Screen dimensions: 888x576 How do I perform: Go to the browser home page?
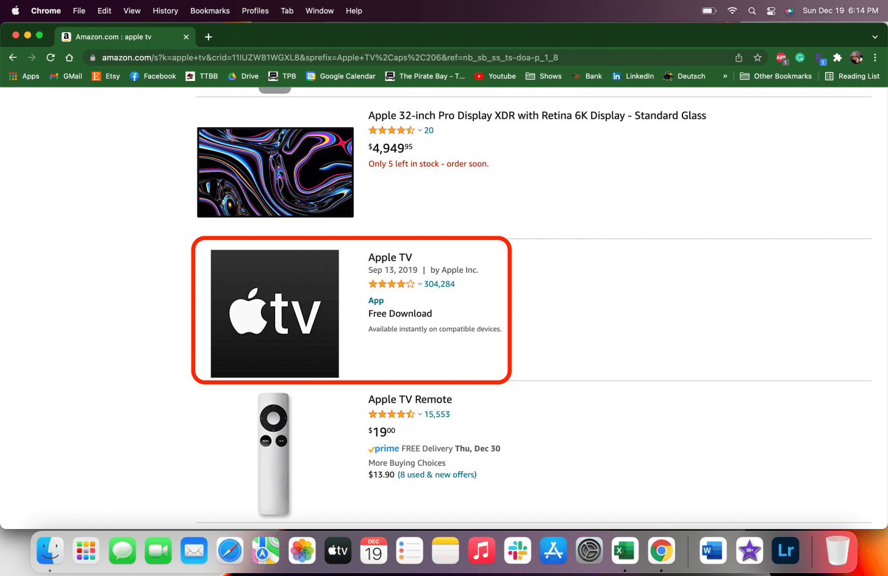70,57
